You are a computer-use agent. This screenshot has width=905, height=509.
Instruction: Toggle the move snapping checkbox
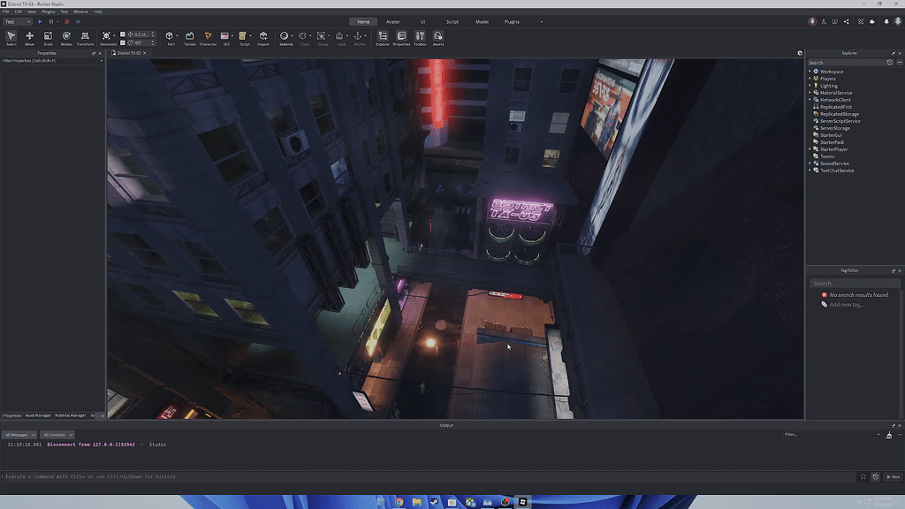coord(122,34)
